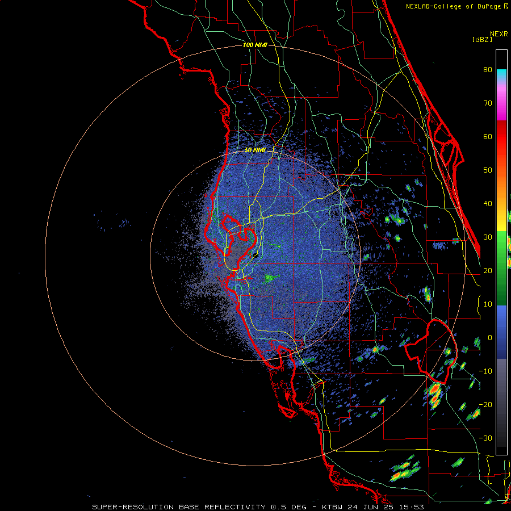Select the -30 value on the dBZ scale

pyautogui.click(x=485, y=438)
